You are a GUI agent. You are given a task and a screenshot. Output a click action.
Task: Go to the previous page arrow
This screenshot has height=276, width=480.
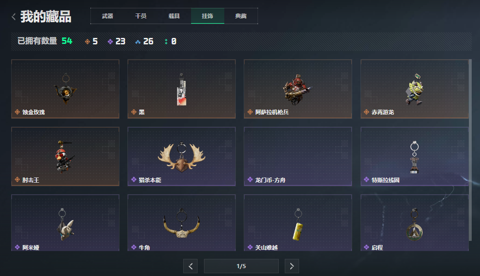[191, 266]
